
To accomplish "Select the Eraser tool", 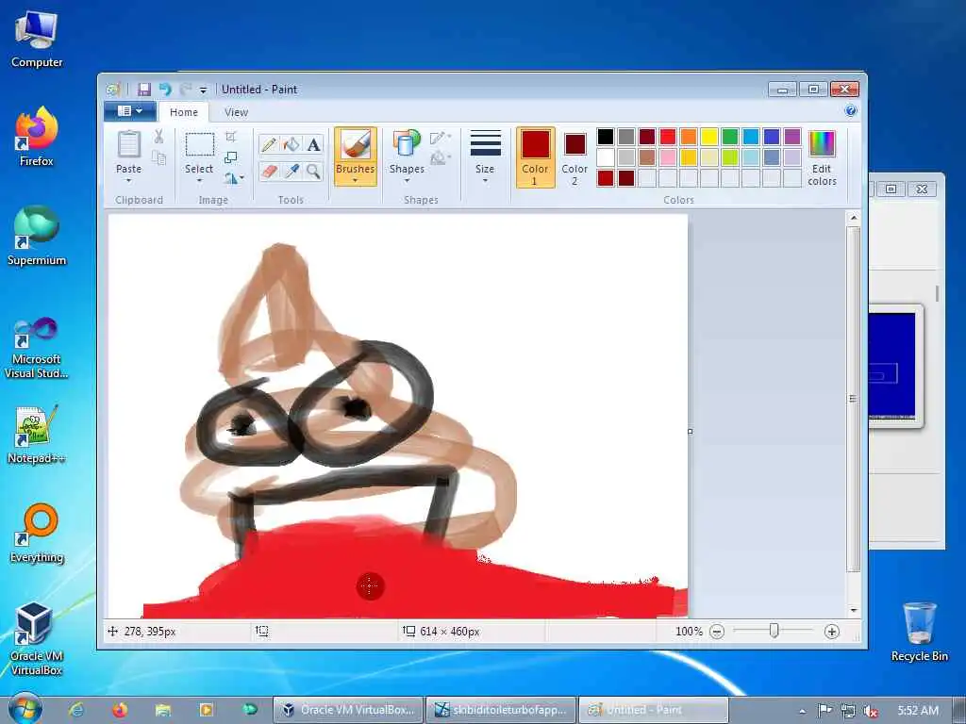I will click(x=269, y=172).
